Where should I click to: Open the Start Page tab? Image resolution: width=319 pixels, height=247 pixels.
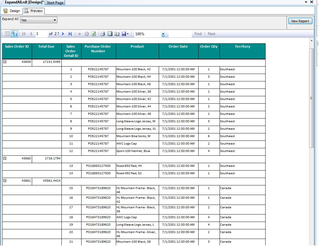point(55,2)
